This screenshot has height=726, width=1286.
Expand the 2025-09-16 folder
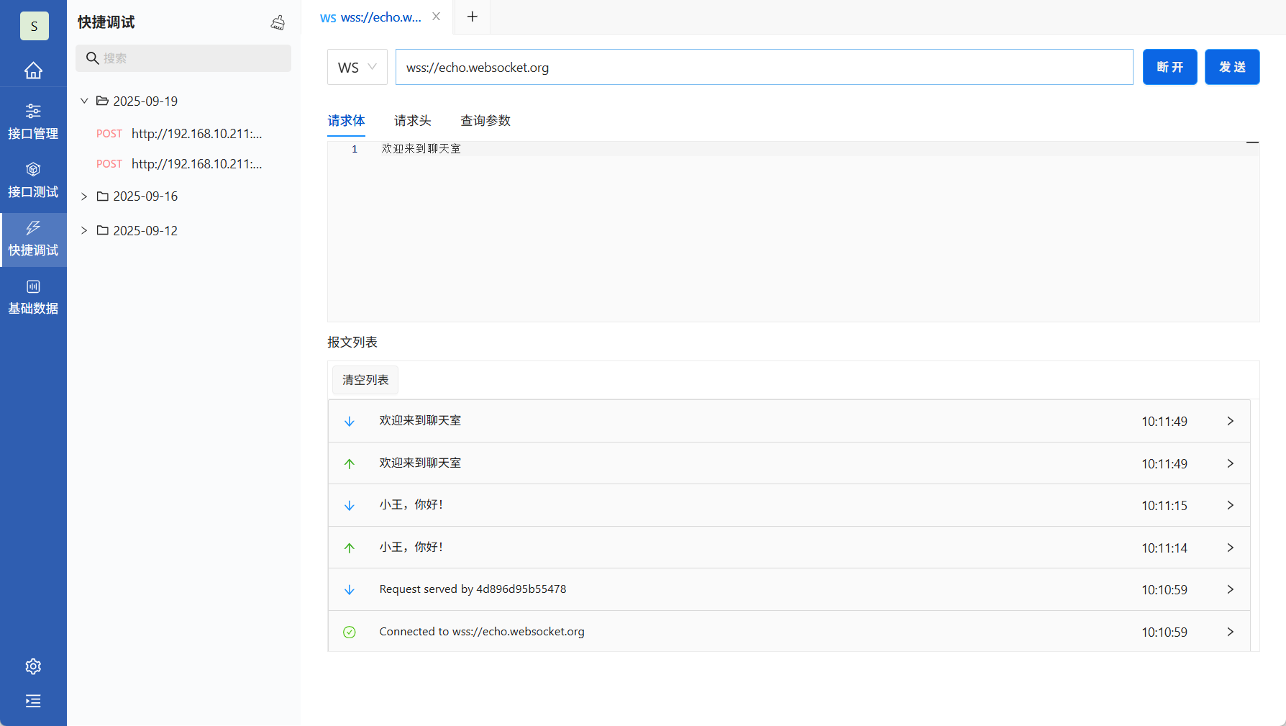(x=84, y=196)
